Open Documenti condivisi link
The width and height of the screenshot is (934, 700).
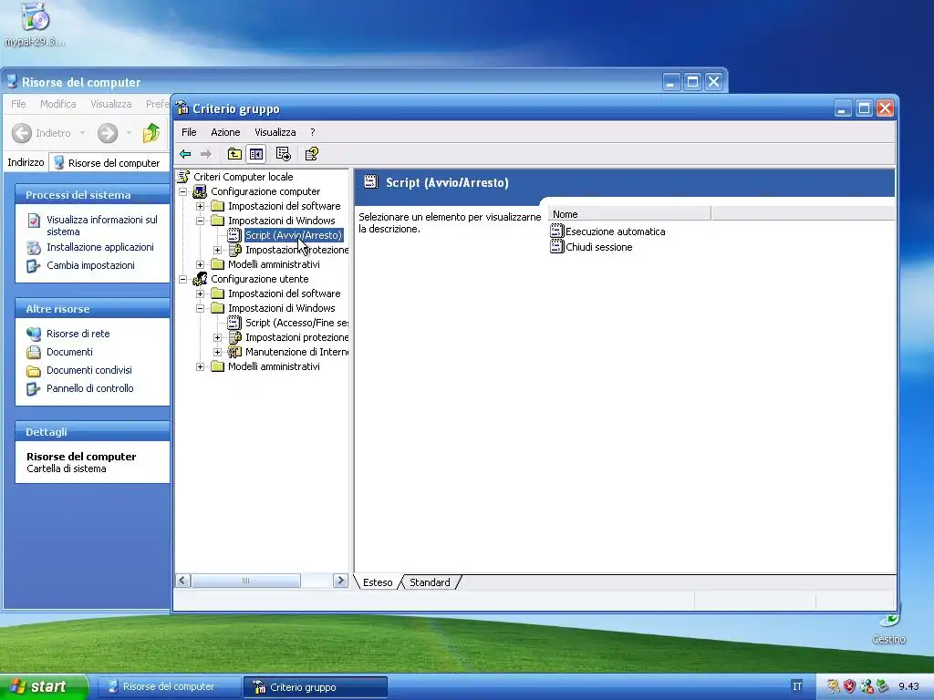click(x=89, y=370)
